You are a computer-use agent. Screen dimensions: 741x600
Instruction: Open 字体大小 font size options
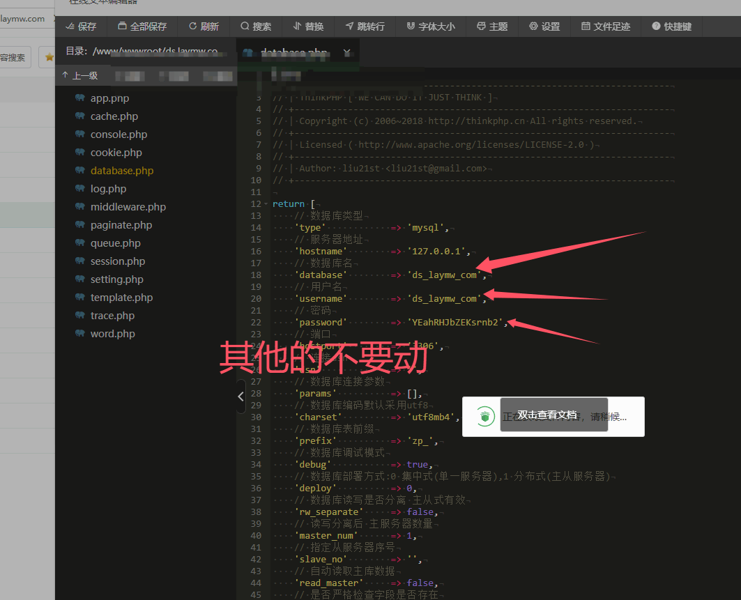point(431,26)
